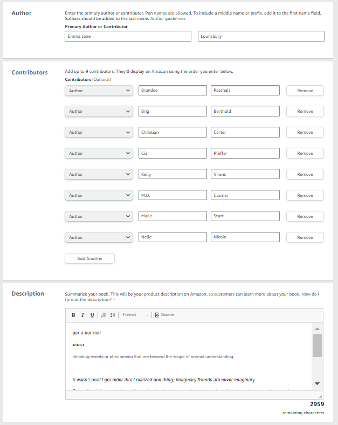338x425 pixels.
Task: Click the Carter last name field
Action: tap(245, 132)
